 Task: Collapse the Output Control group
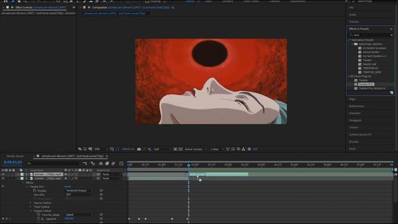(x=31, y=211)
